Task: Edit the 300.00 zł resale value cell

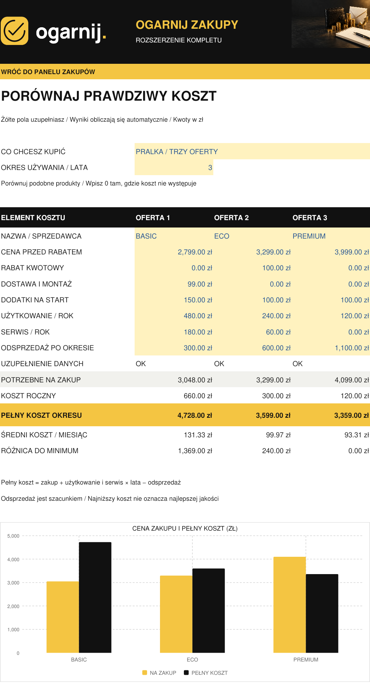Action: [174, 348]
